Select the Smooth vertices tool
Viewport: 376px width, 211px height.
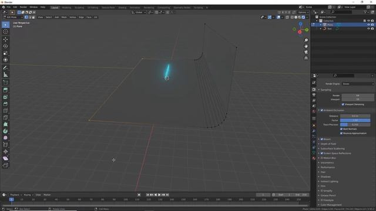click(5, 138)
